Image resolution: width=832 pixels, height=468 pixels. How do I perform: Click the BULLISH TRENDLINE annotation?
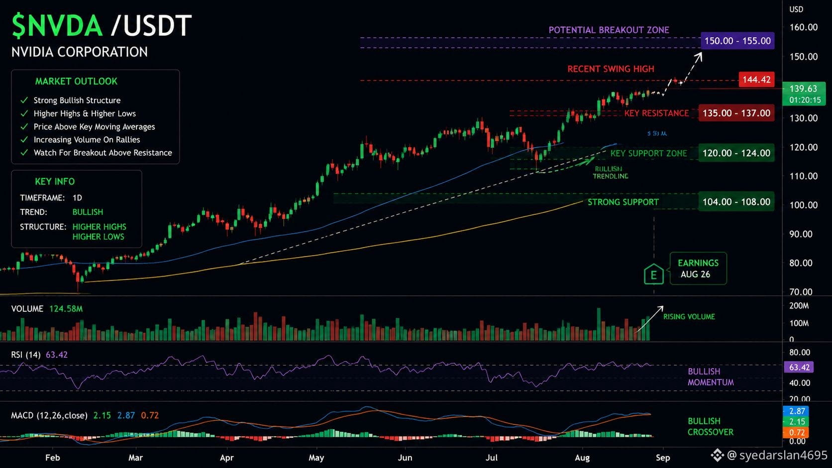coord(610,173)
